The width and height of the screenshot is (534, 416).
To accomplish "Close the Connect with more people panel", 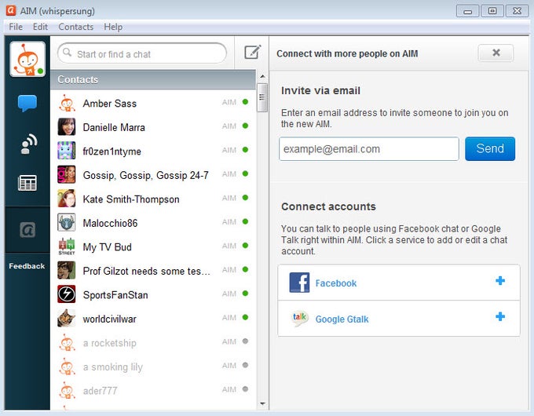I will [496, 53].
